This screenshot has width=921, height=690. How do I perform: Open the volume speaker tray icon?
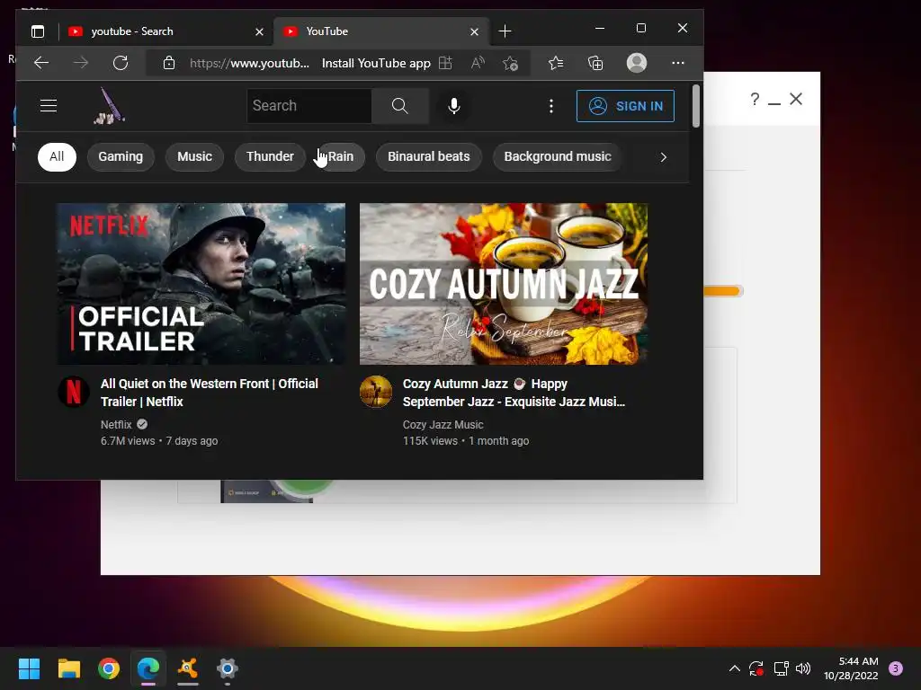coord(803,668)
